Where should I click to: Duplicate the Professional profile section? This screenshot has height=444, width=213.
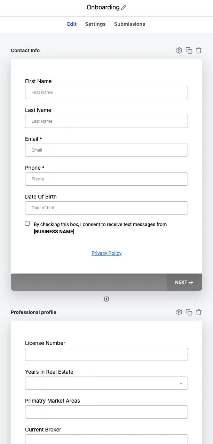(x=189, y=312)
